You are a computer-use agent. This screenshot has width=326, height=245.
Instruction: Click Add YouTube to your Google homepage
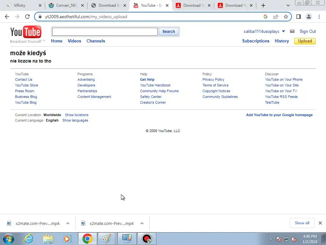coord(279,115)
